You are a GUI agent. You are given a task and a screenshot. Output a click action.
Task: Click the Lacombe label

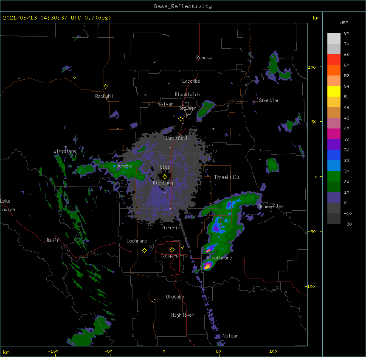tap(191, 81)
